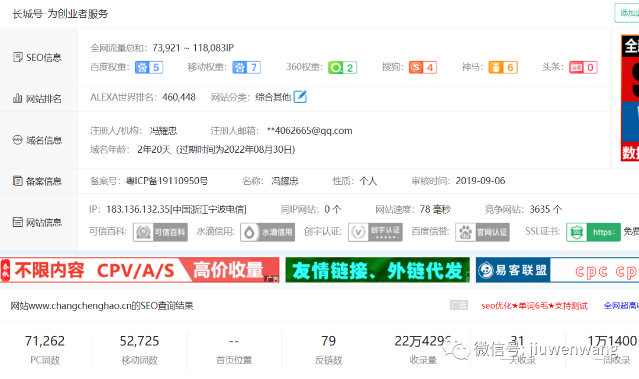The width and height of the screenshot is (639, 379).
Task: Select the 网站排名 sidebar label
Action: (x=44, y=99)
